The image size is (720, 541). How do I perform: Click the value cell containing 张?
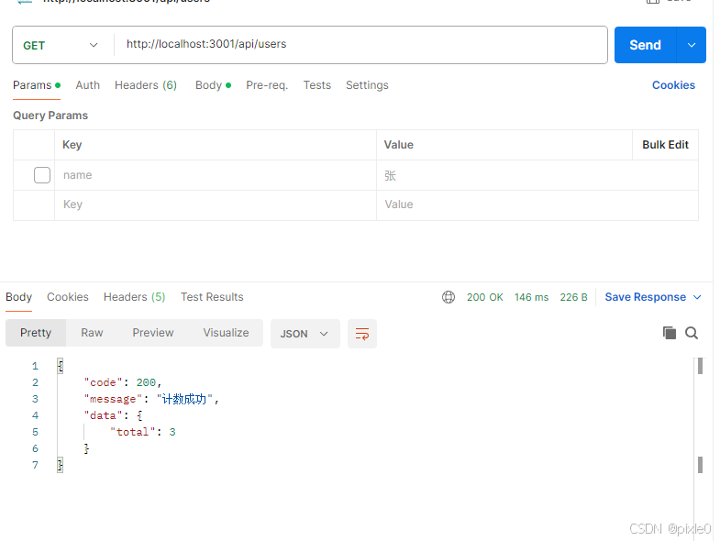pos(537,175)
